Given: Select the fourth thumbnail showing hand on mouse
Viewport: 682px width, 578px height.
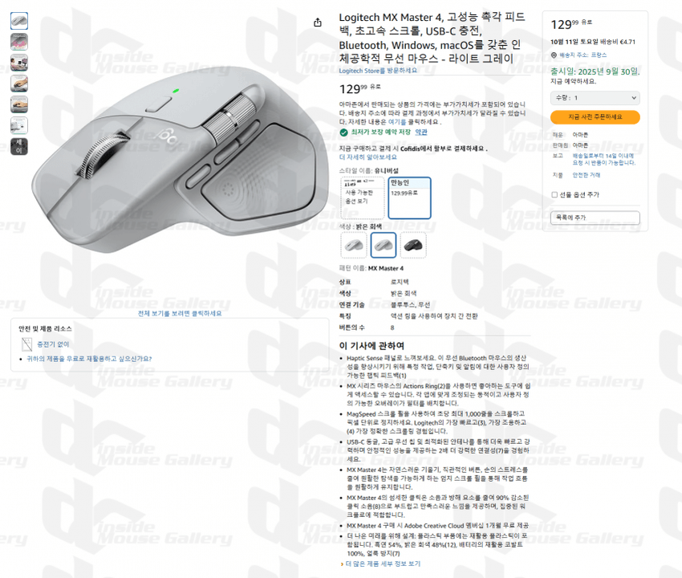Looking at the screenshot, I should coord(19,83).
